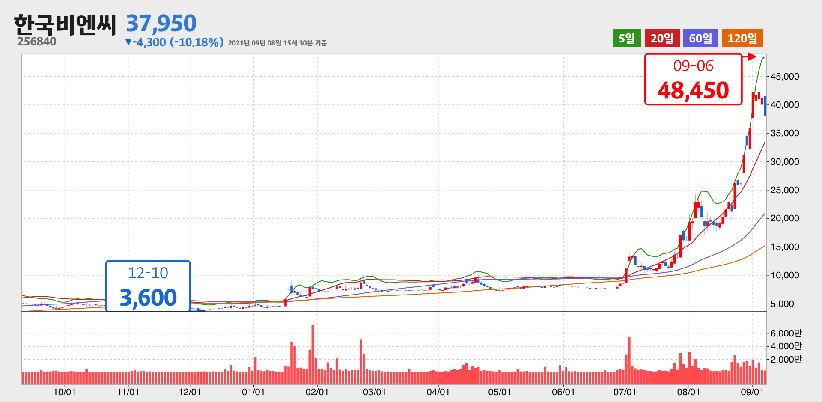This screenshot has width=822, height=402.
Task: Click the 06/01 date axis label
Action: (563, 392)
